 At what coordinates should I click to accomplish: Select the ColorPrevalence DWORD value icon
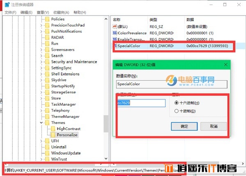tap(115, 33)
